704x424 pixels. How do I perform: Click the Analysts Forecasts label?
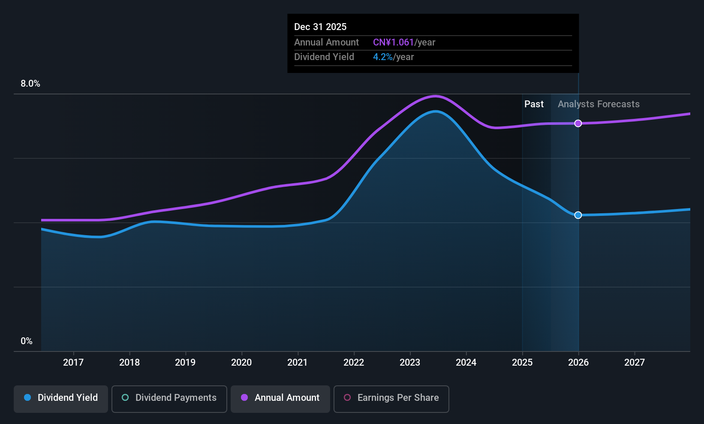tap(599, 104)
